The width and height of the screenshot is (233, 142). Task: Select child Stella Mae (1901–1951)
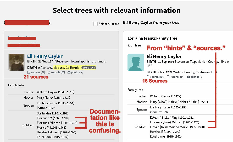[x=52, y=113]
